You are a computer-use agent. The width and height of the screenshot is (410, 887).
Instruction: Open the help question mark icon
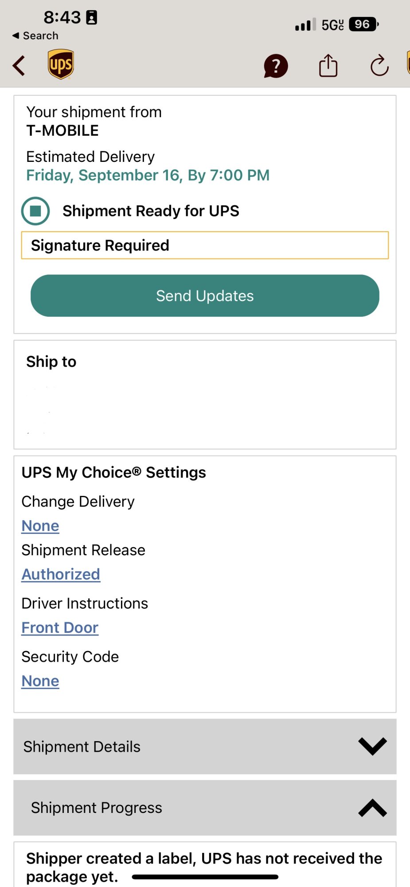pos(276,67)
